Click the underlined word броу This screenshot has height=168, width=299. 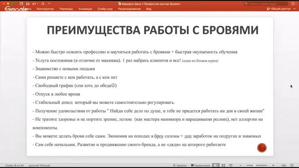tap(159, 136)
